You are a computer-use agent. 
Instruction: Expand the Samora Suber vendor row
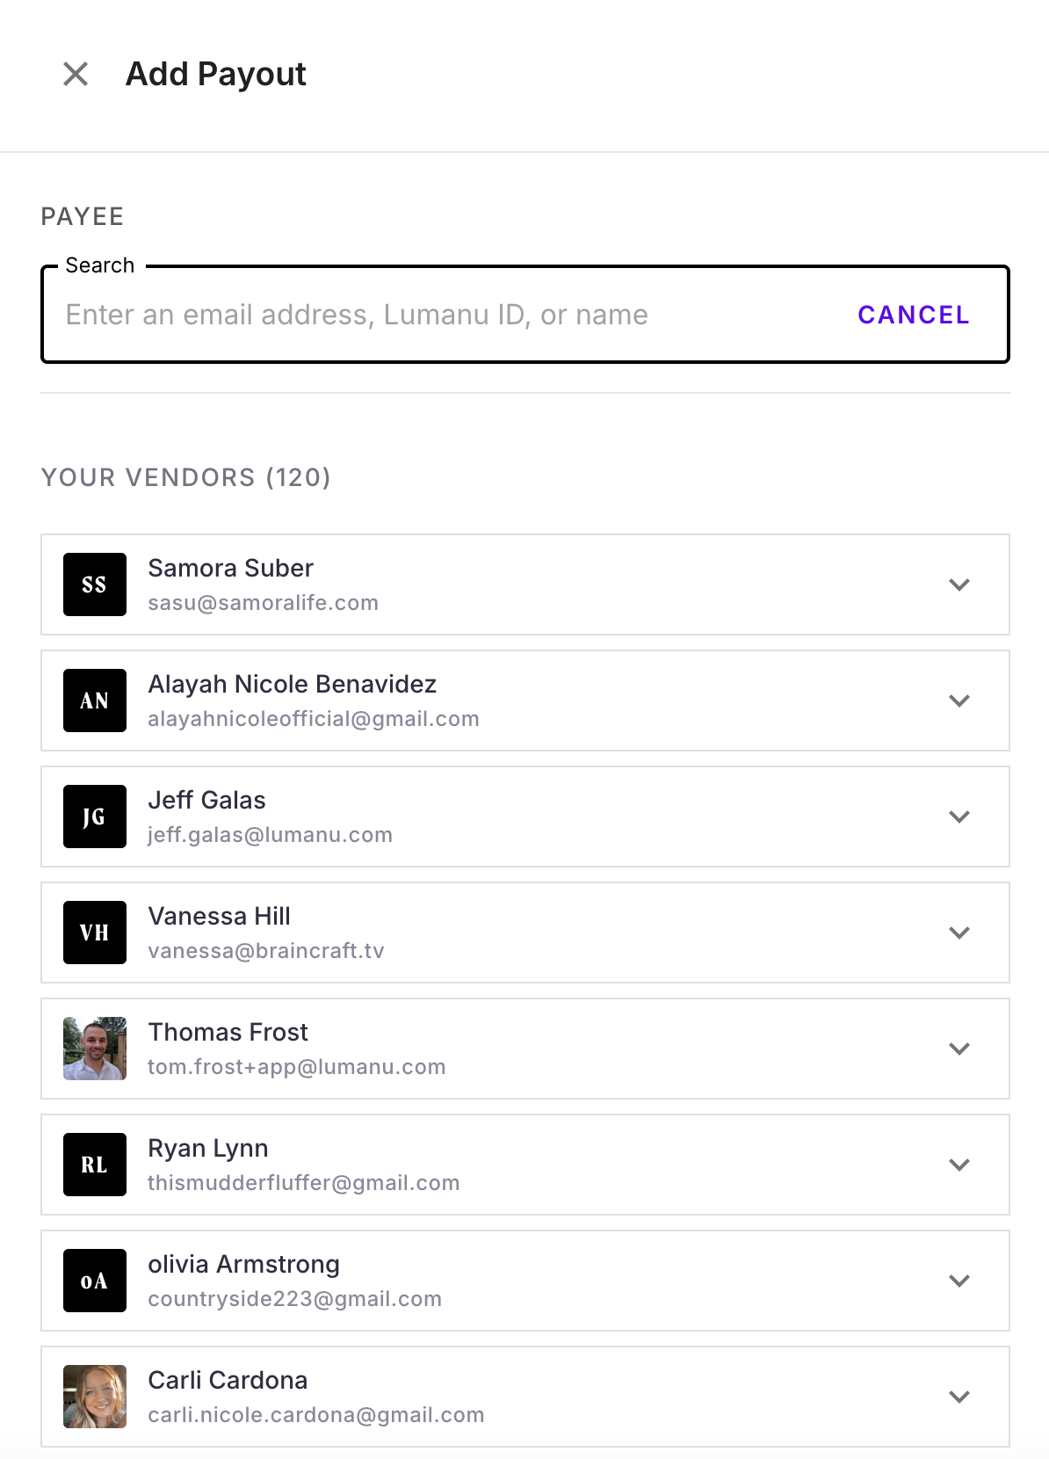959,584
